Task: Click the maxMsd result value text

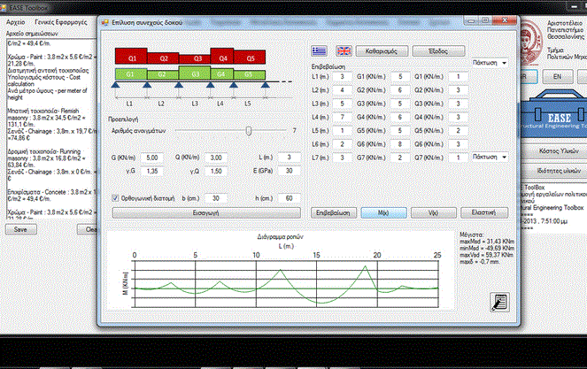Action: point(487,242)
